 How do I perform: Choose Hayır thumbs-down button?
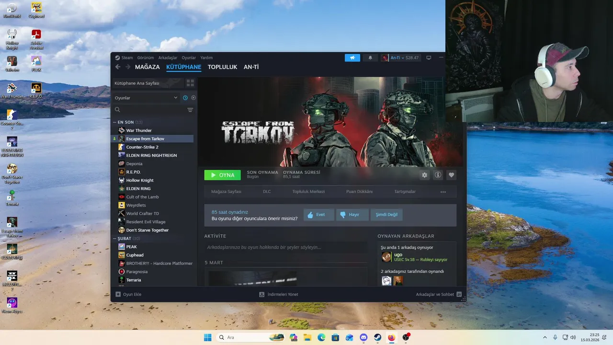352,215
